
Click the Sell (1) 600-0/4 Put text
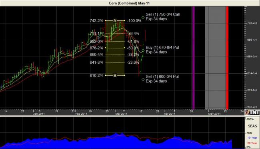tap(162, 76)
